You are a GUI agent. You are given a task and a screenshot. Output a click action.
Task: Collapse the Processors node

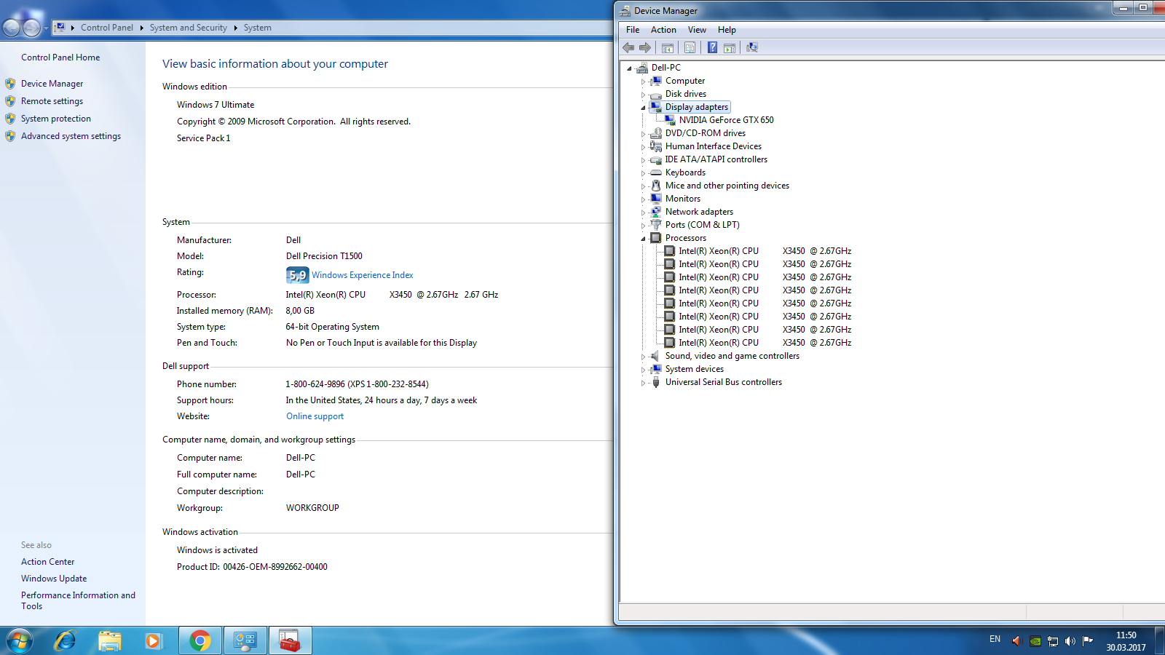click(643, 239)
